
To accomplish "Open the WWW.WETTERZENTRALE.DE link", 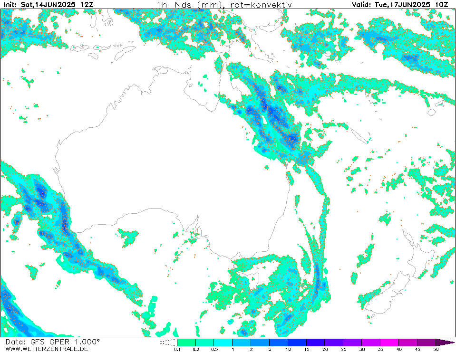I will click(47, 349).
